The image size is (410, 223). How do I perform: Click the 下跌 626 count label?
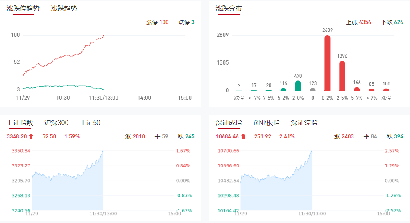[392, 22]
